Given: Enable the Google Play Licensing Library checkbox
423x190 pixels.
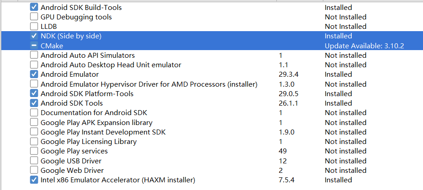Looking at the screenshot, I should point(34,142).
